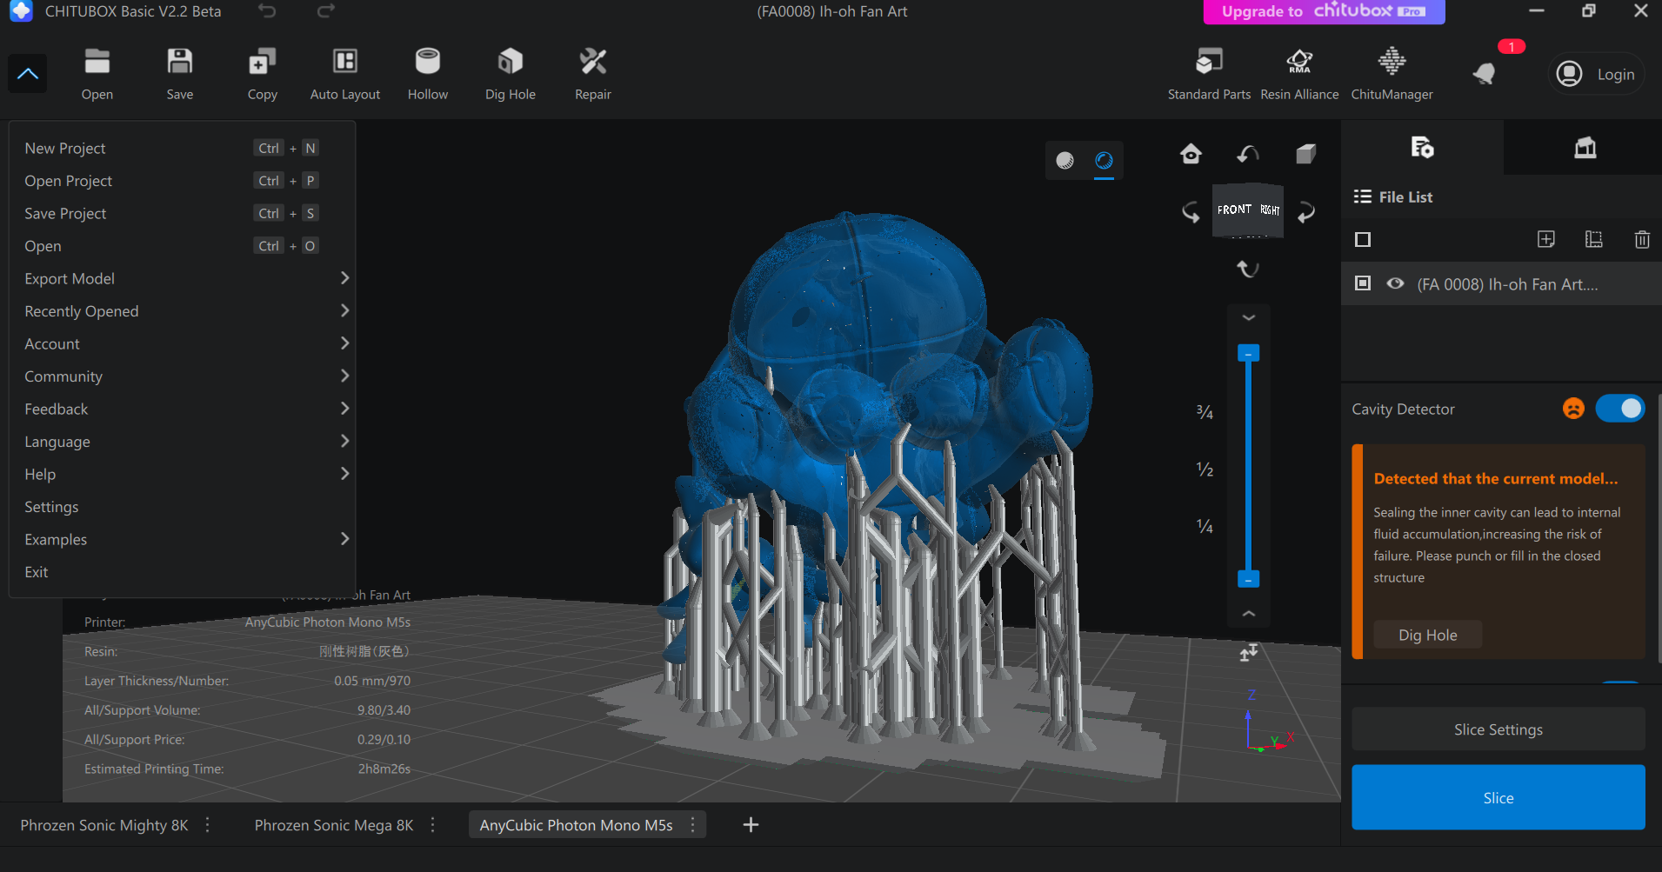Run Auto Layout tool
1662x872 pixels.
tap(345, 73)
